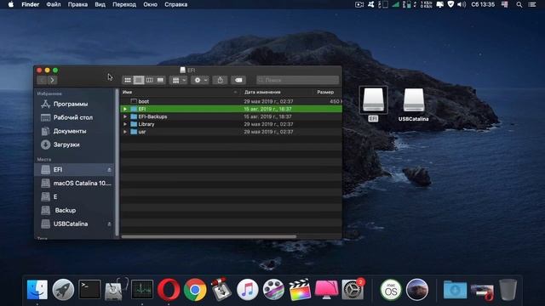Go forward with the forward arrow
This screenshot has height=306, width=545.
[52, 80]
